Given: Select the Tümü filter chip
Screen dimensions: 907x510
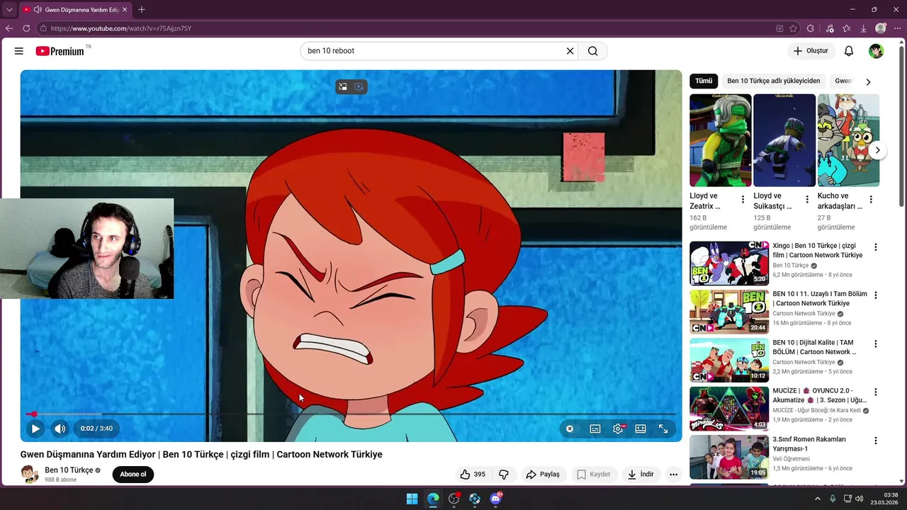Looking at the screenshot, I should (704, 81).
